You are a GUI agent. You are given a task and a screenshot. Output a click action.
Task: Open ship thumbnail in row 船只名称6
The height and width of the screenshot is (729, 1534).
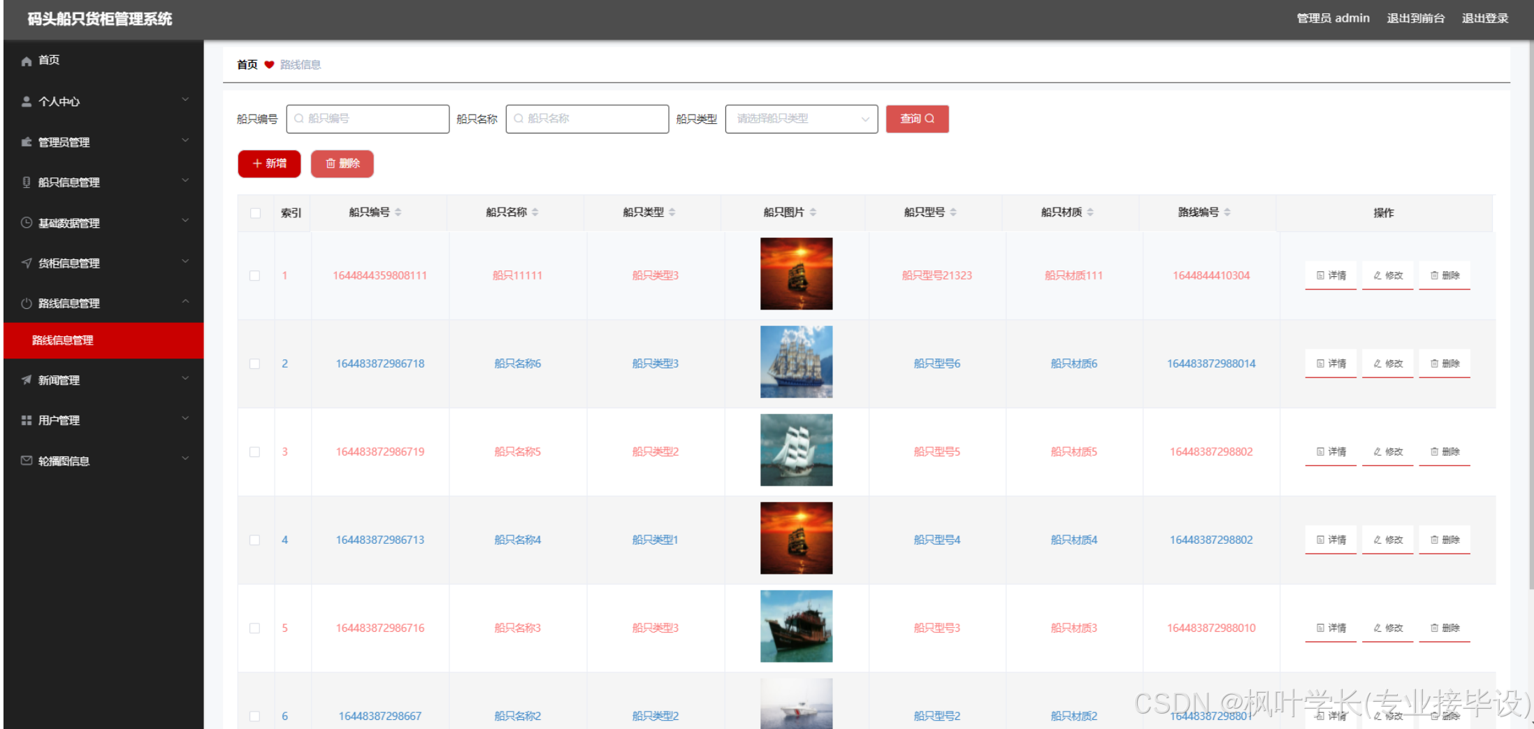click(796, 362)
